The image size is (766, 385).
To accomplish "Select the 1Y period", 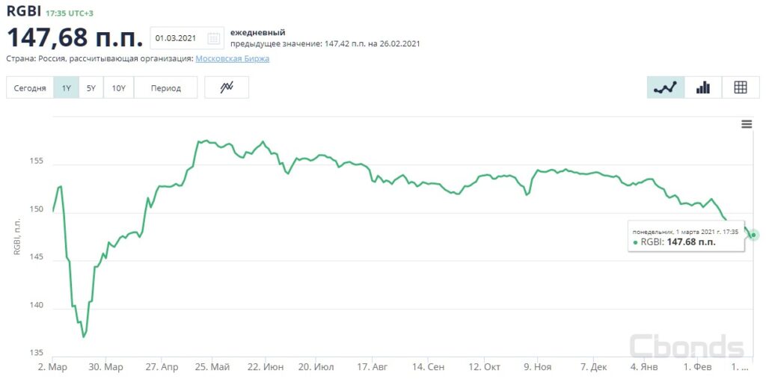I will pyautogui.click(x=66, y=88).
